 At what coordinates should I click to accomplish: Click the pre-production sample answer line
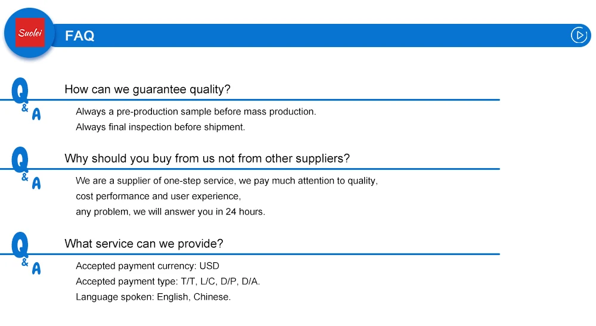pyautogui.click(x=195, y=111)
